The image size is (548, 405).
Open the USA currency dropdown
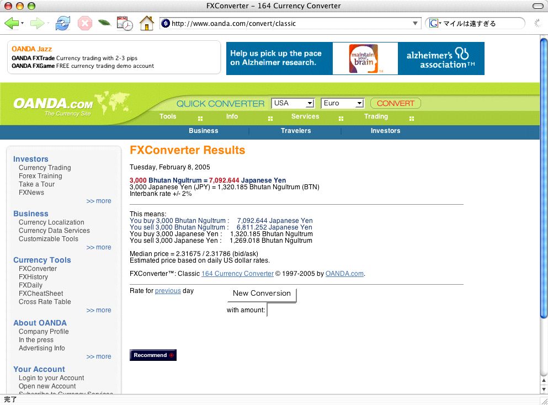click(x=293, y=103)
